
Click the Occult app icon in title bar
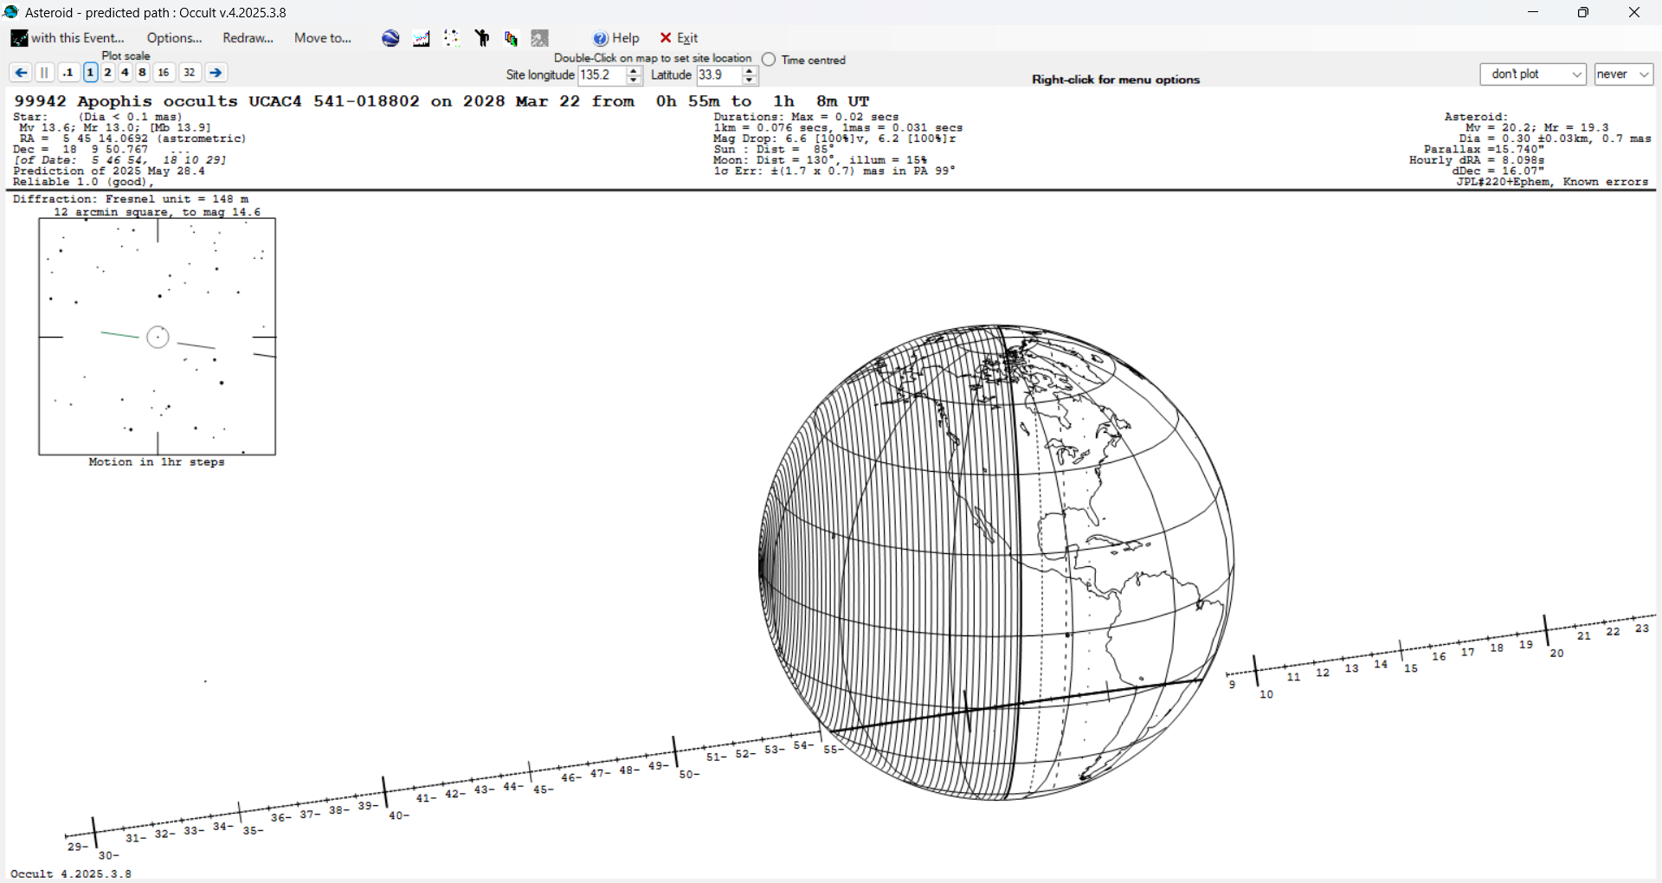pos(11,12)
